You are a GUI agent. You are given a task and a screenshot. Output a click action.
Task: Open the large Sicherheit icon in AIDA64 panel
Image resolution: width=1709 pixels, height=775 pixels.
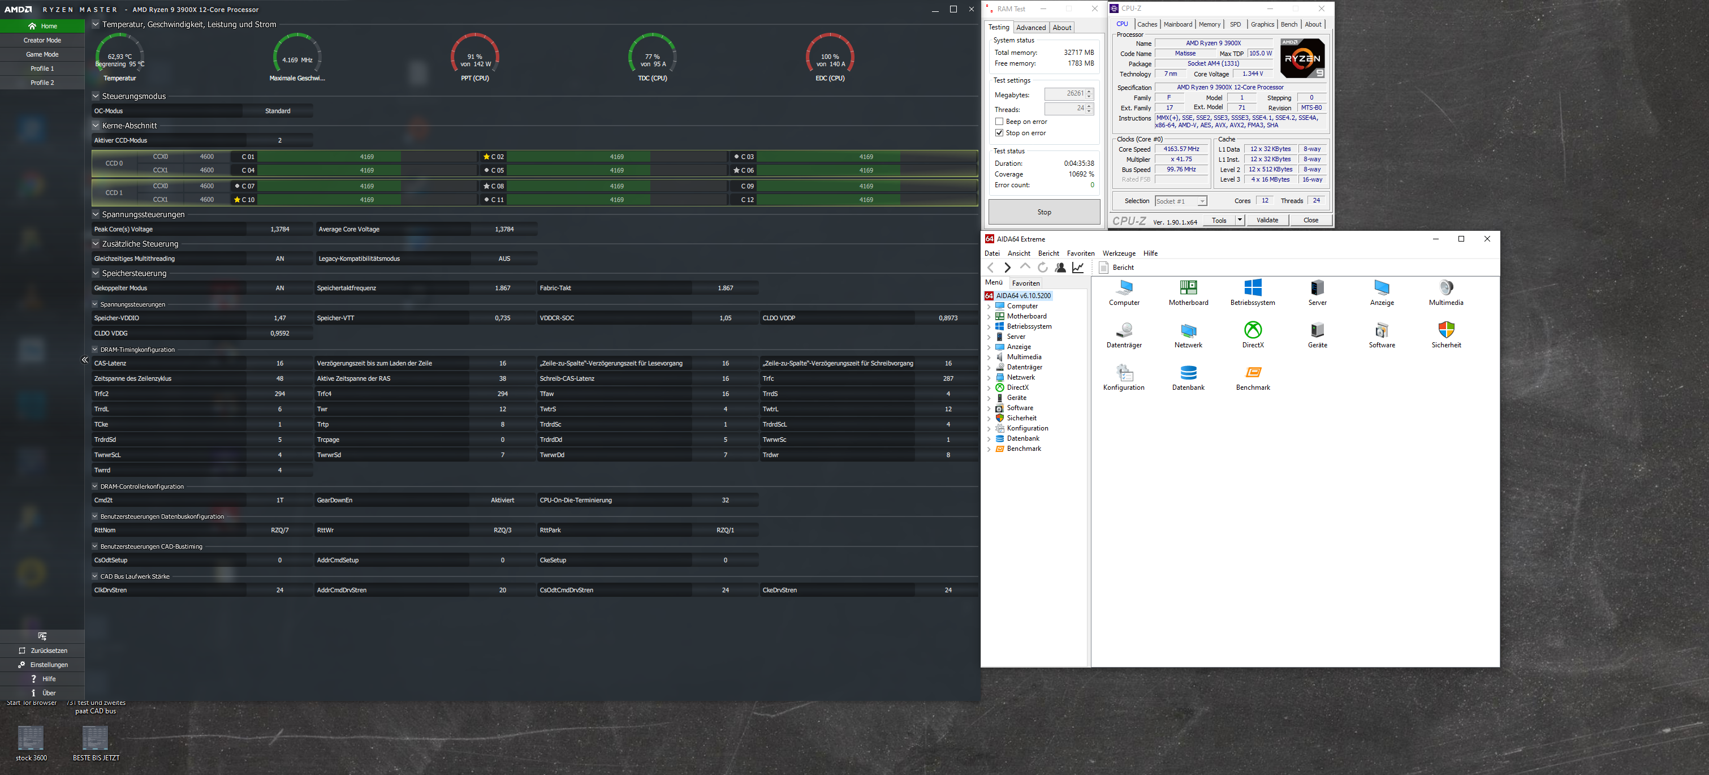(x=1446, y=334)
